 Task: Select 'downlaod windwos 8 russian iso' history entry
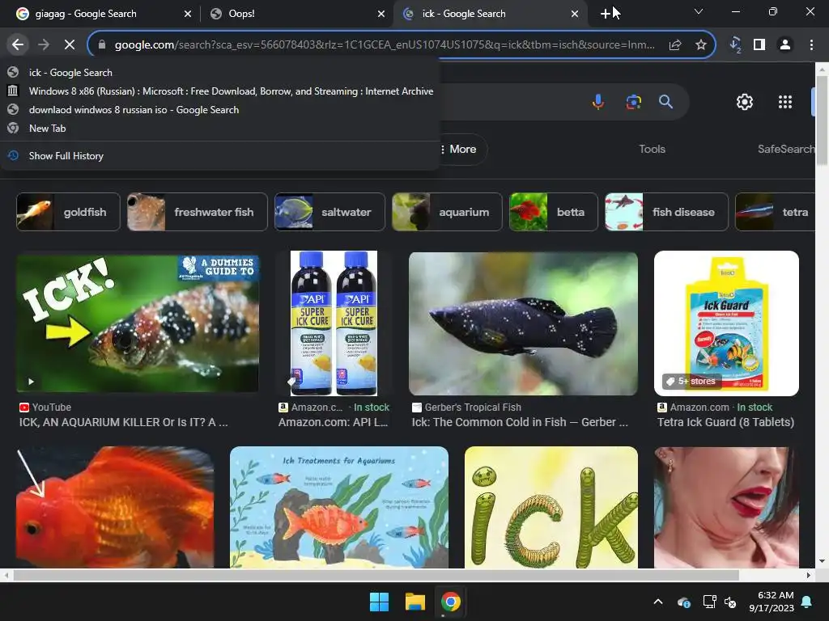pyautogui.click(x=220, y=109)
